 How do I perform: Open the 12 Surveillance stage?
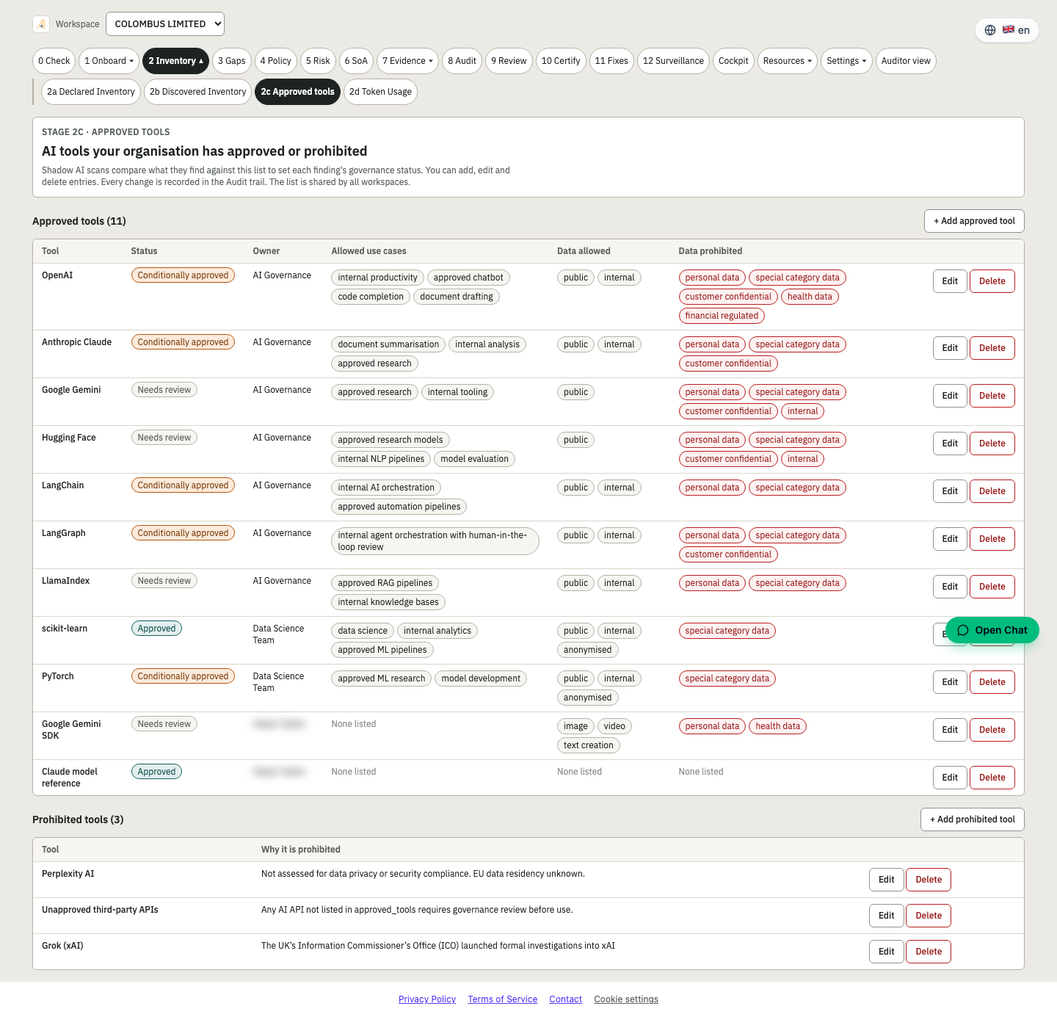pyautogui.click(x=673, y=61)
